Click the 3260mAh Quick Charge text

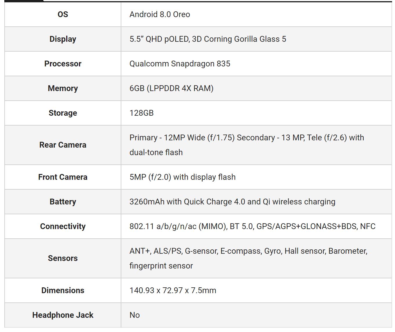click(232, 202)
